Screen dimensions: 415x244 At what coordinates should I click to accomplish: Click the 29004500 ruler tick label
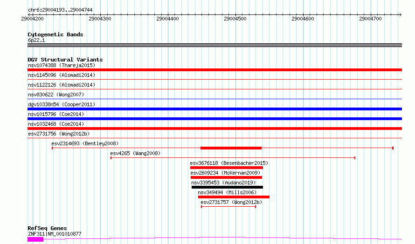click(x=235, y=19)
